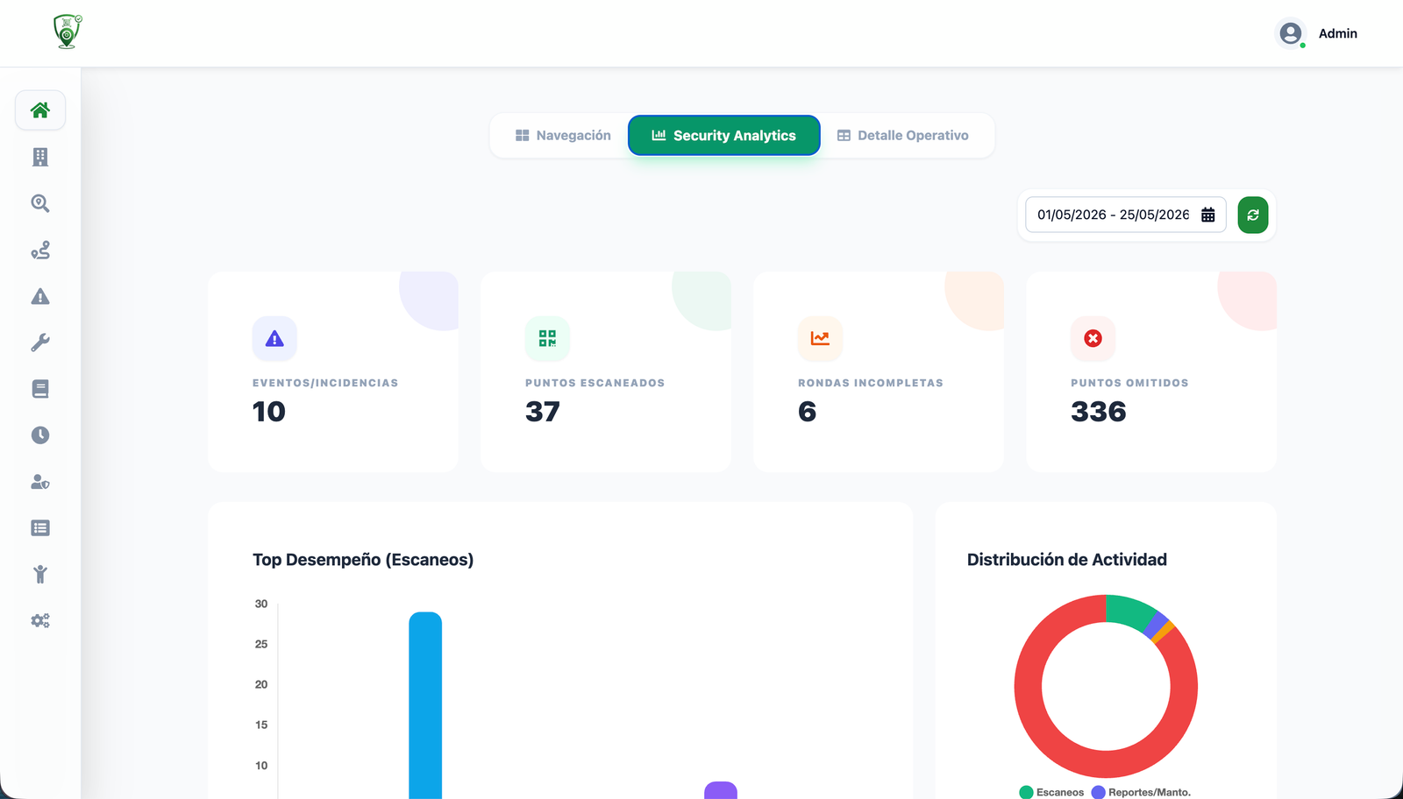Viewport: 1403px width, 799px height.
Task: Click the tall blue bar in chart
Action: point(425,705)
